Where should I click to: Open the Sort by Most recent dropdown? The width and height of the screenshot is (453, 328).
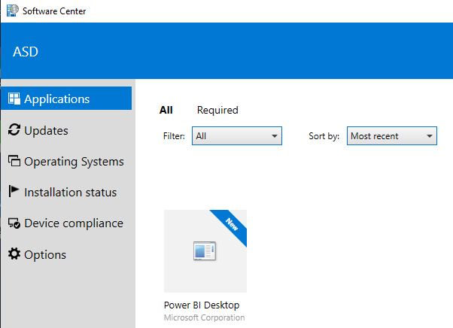(x=392, y=135)
